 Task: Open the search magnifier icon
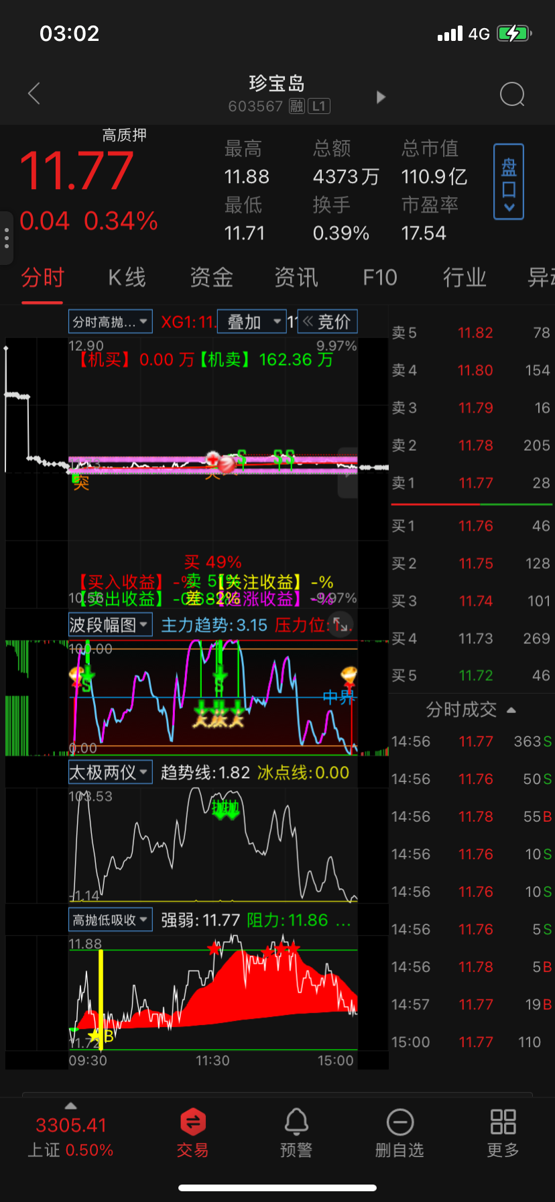512,95
